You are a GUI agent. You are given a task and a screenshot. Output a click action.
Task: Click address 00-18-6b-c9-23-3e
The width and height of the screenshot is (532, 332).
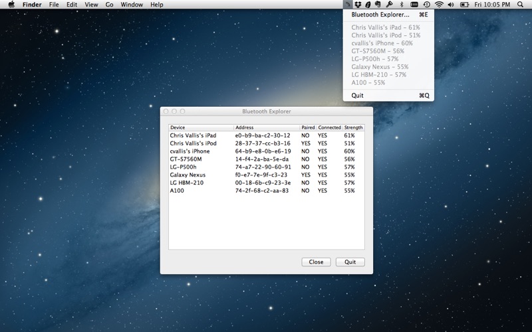(263, 183)
